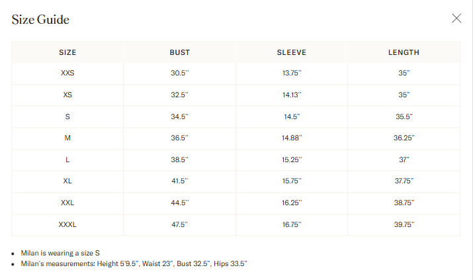Select the XXS size cell
This screenshot has height=280, width=473.
point(67,73)
